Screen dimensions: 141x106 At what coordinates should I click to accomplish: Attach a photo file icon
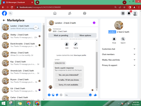(x=53, y=95)
